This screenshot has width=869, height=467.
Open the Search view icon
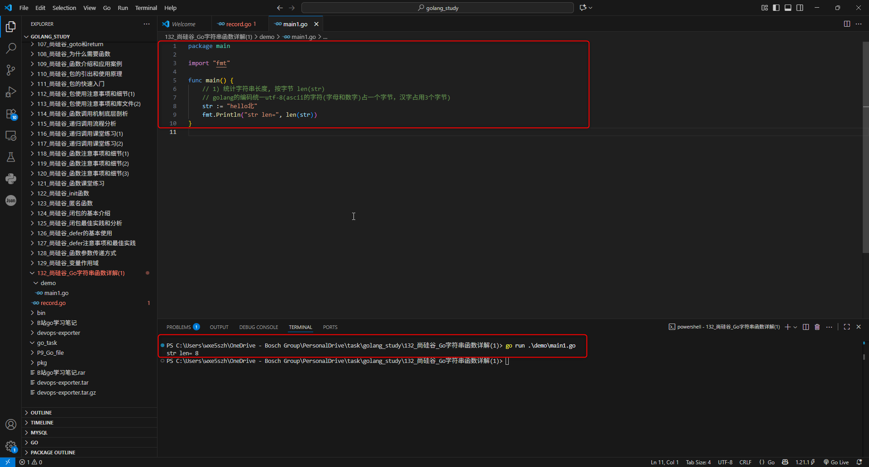coord(11,48)
